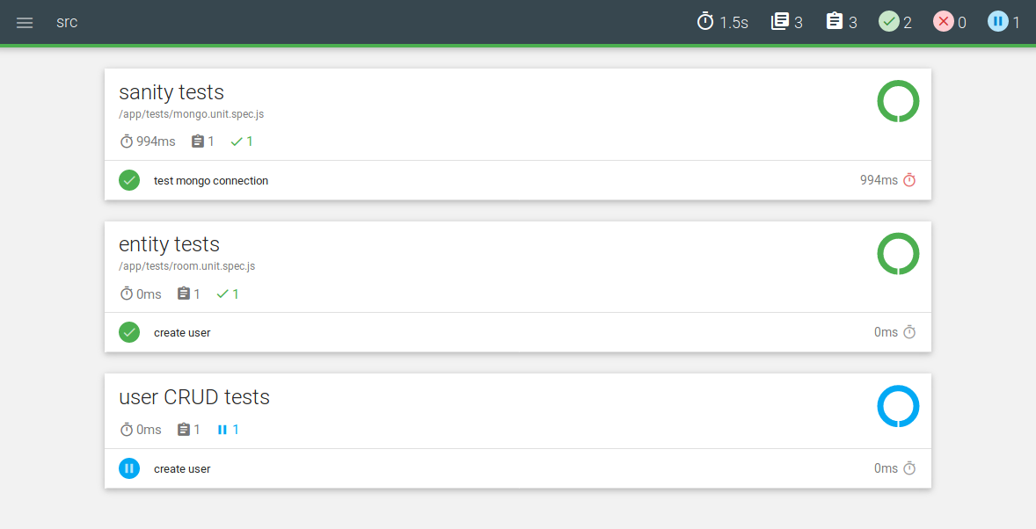Click green check icon for test mongo connection
The image size is (1036, 529).
tap(129, 180)
